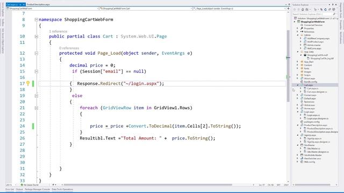344x193 pixels.
Task: Pin the Solution Explorer panel with auto-hide icon
Action: pos(333,5)
